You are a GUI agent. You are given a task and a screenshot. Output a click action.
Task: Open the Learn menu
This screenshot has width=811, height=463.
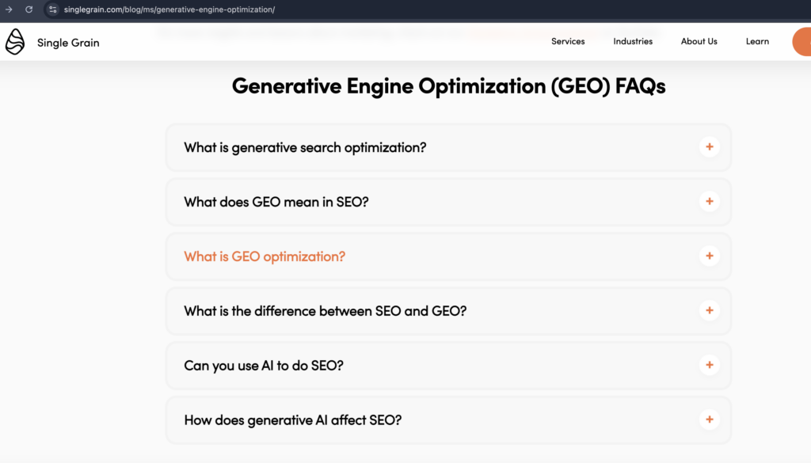click(x=757, y=41)
